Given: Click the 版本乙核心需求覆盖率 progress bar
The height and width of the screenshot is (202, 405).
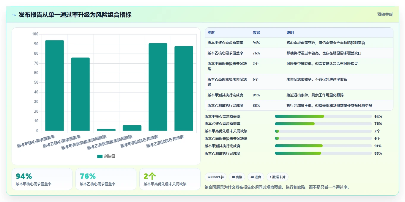Looking at the screenshot, I should [323, 124].
